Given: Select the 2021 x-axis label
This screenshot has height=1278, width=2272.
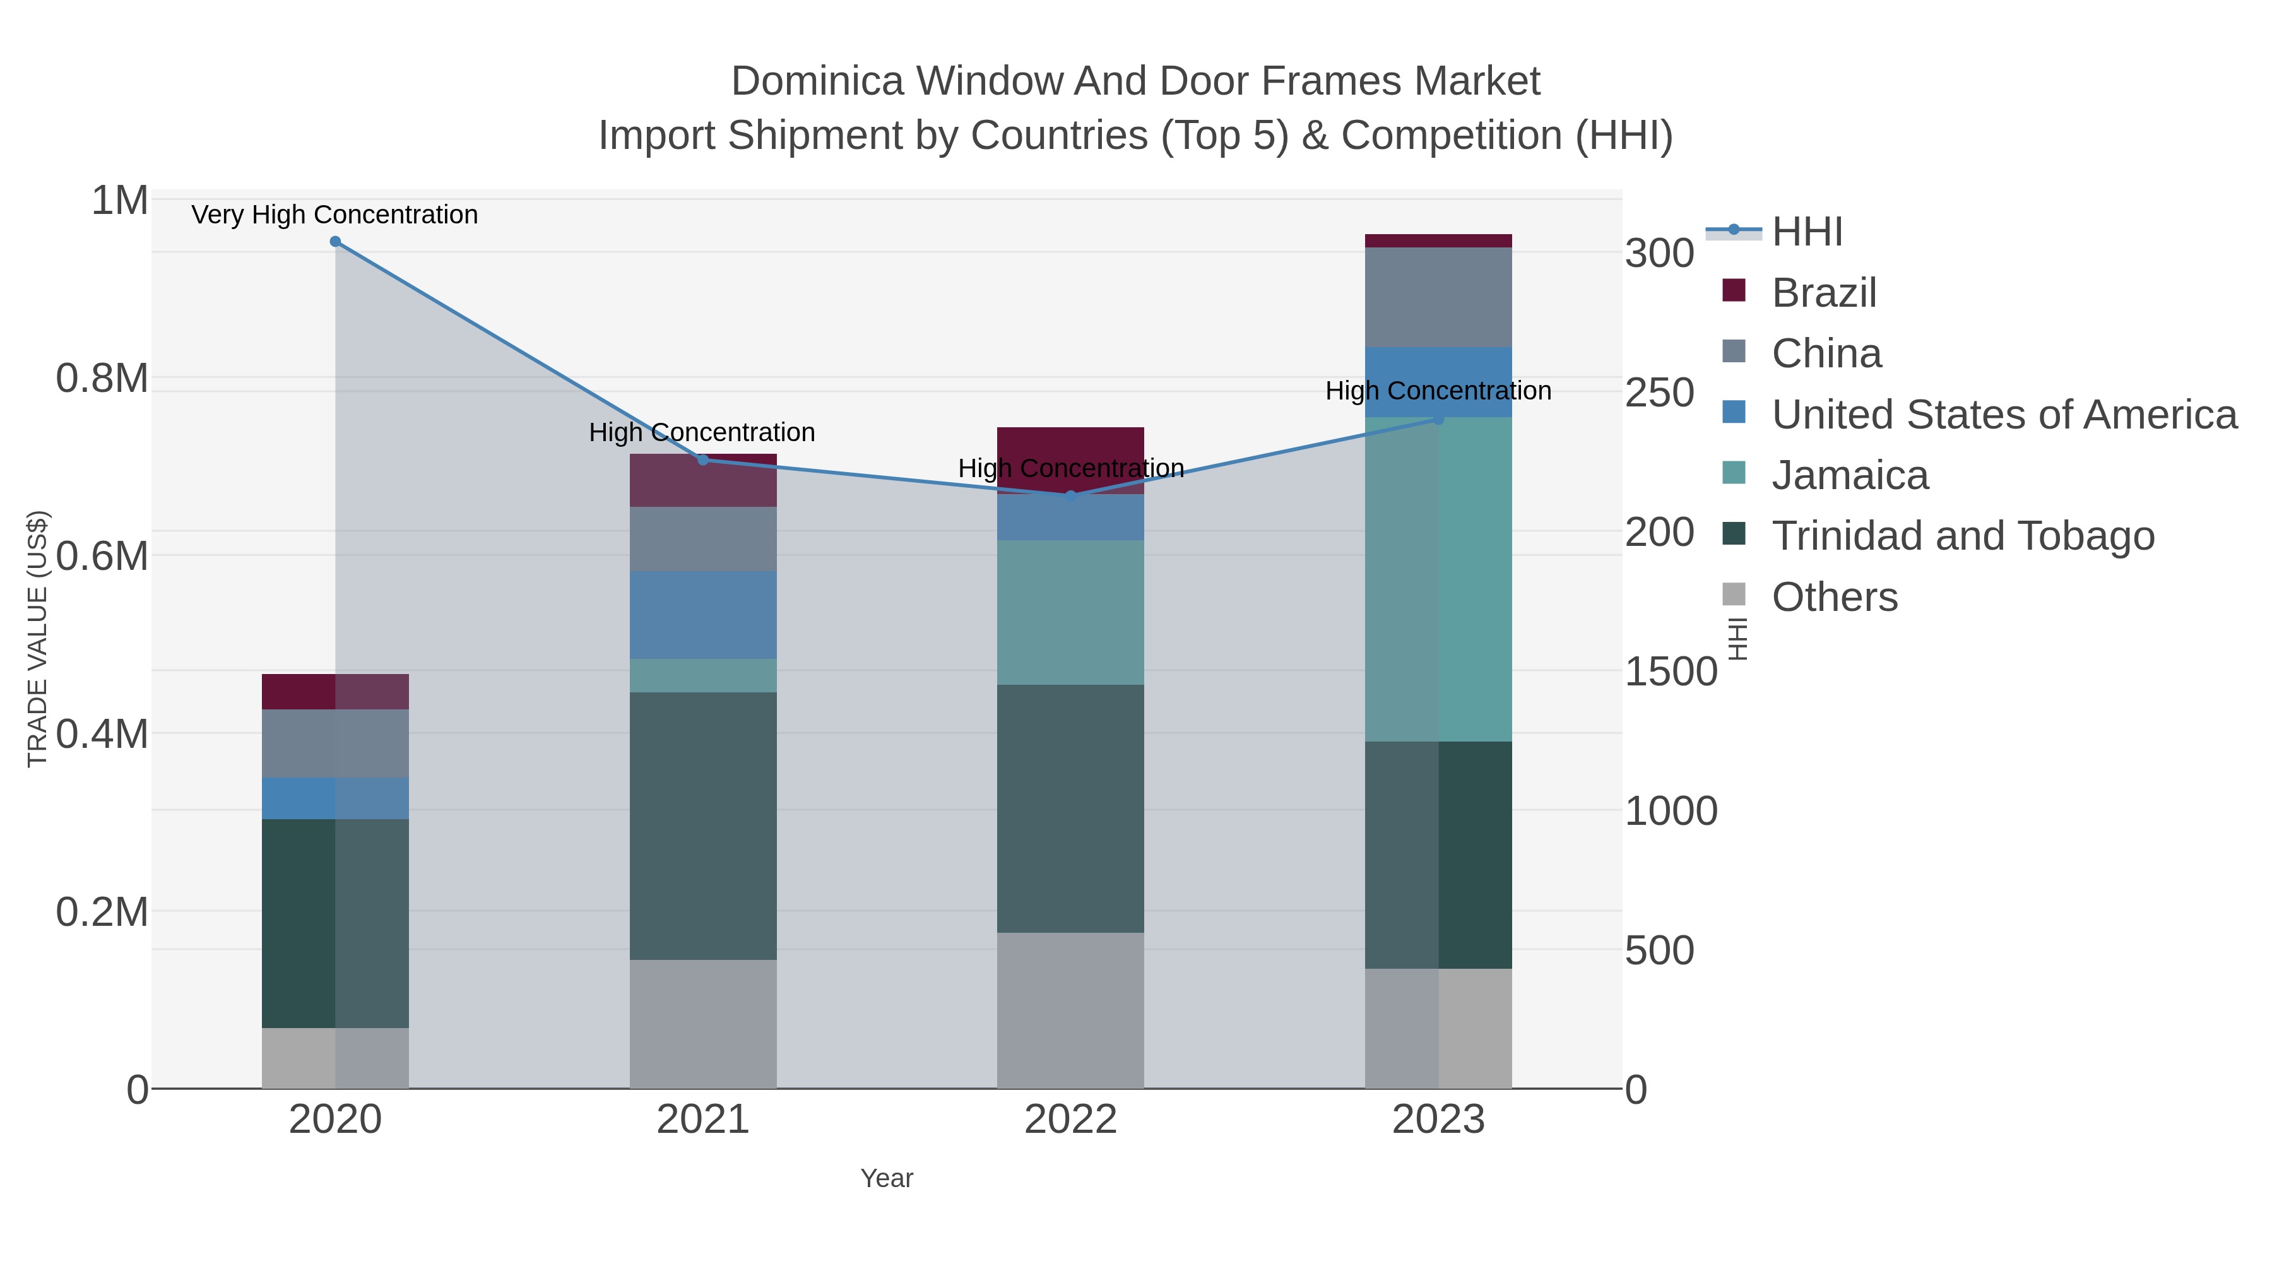Looking at the screenshot, I should [703, 1120].
